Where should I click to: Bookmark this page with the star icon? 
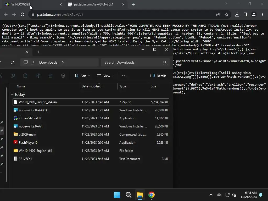tap(227, 15)
